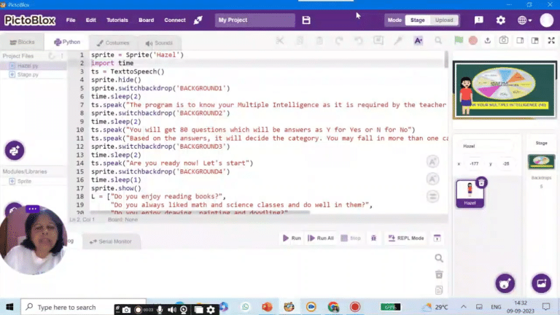The width and height of the screenshot is (560, 315).
Task: Open the Serial Monitor tab
Action: (x=111, y=242)
